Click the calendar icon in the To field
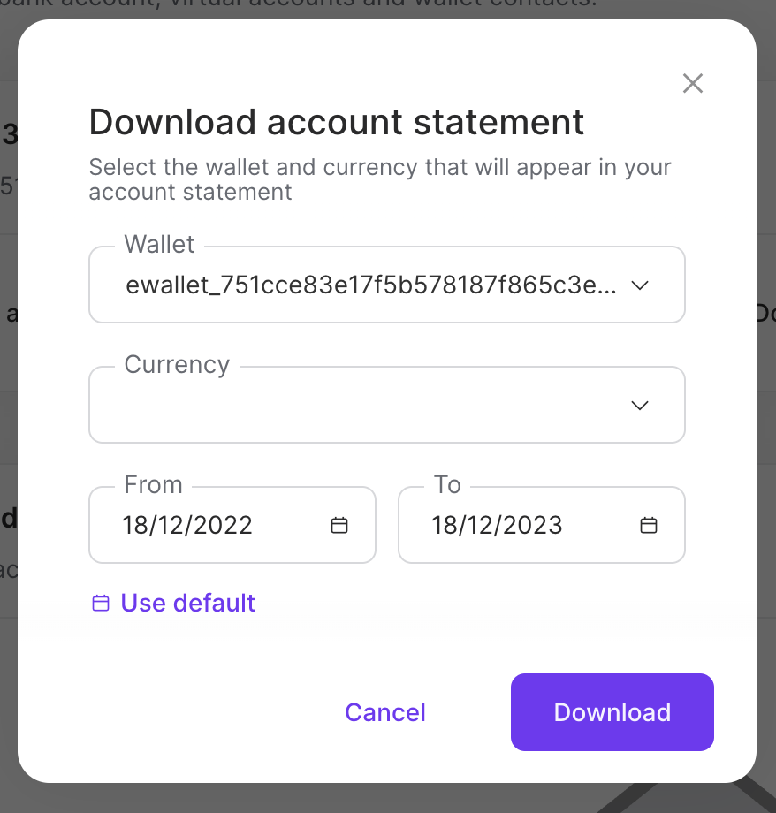The width and height of the screenshot is (776, 813). (x=649, y=524)
